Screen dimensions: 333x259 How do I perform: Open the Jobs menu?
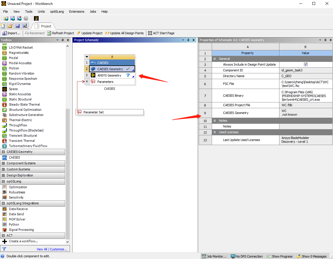point(93,12)
